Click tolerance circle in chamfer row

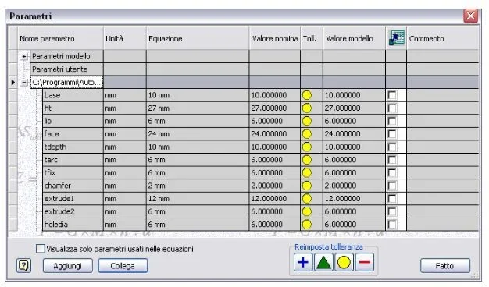(x=307, y=186)
